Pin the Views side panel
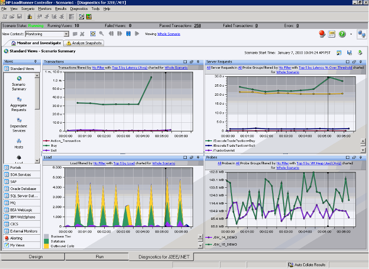The width and height of the screenshot is (369, 269). [x=35, y=61]
